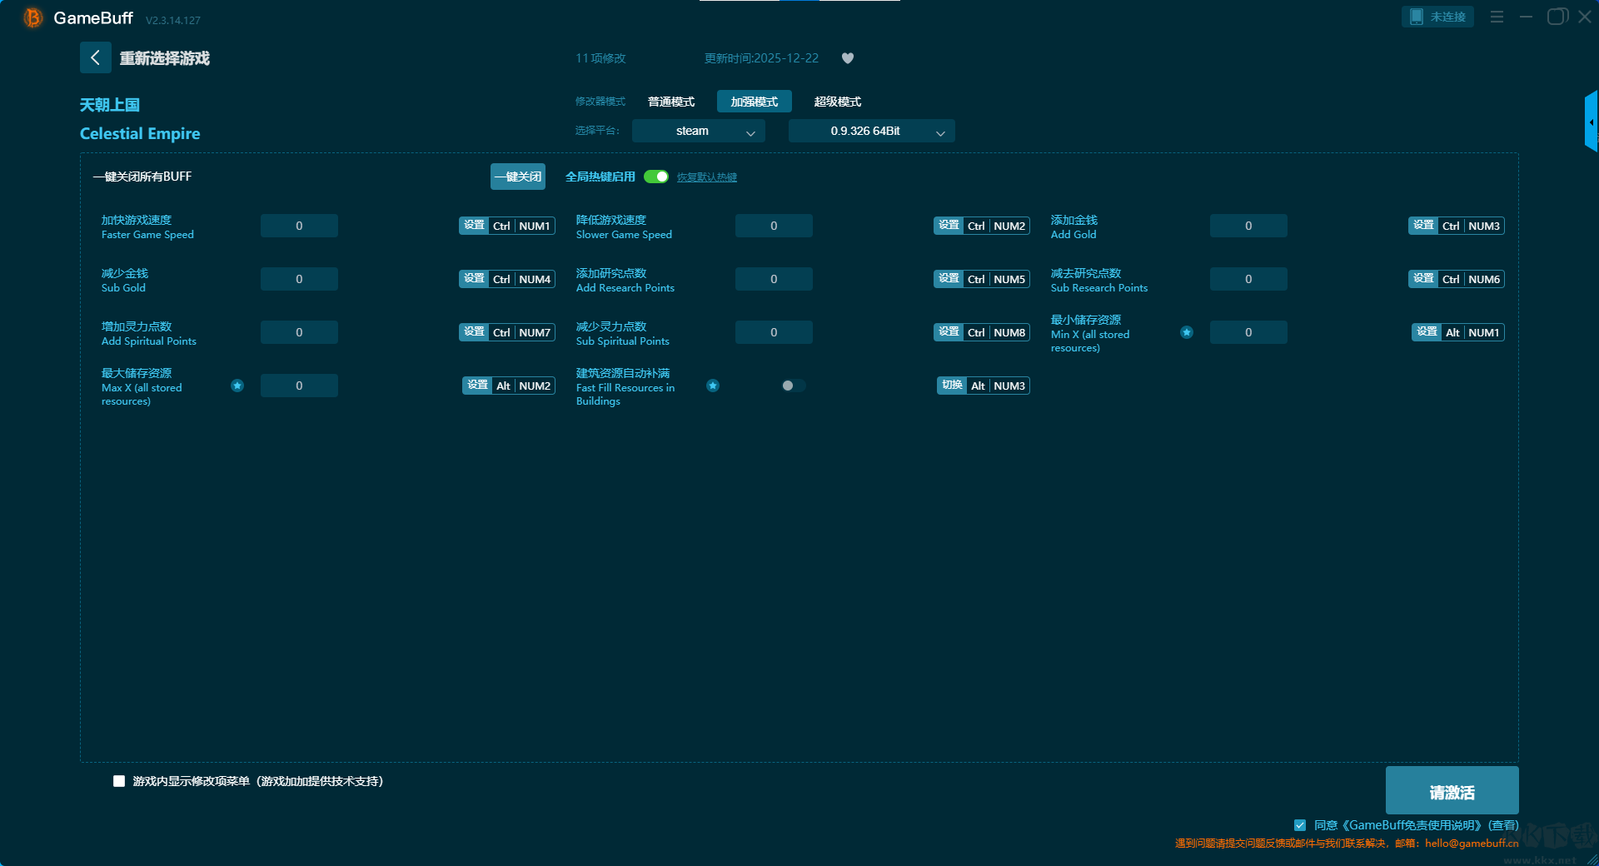Click the Add Gold value input field
Image resolution: width=1599 pixels, height=866 pixels.
pos(1248,226)
